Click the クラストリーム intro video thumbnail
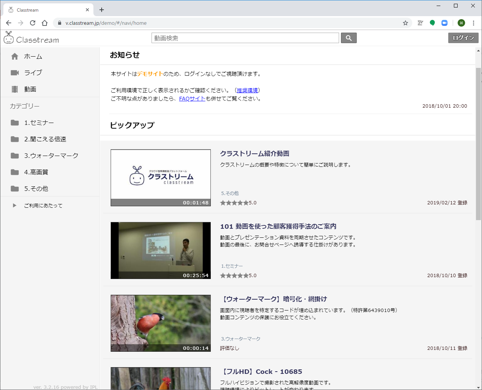The height and width of the screenshot is (390, 482). [161, 178]
